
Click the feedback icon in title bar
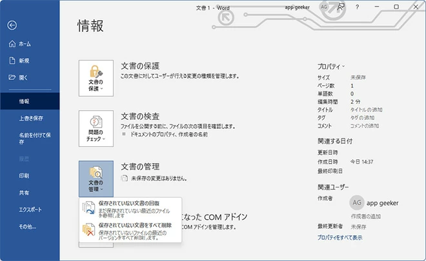pyautogui.click(x=341, y=6)
